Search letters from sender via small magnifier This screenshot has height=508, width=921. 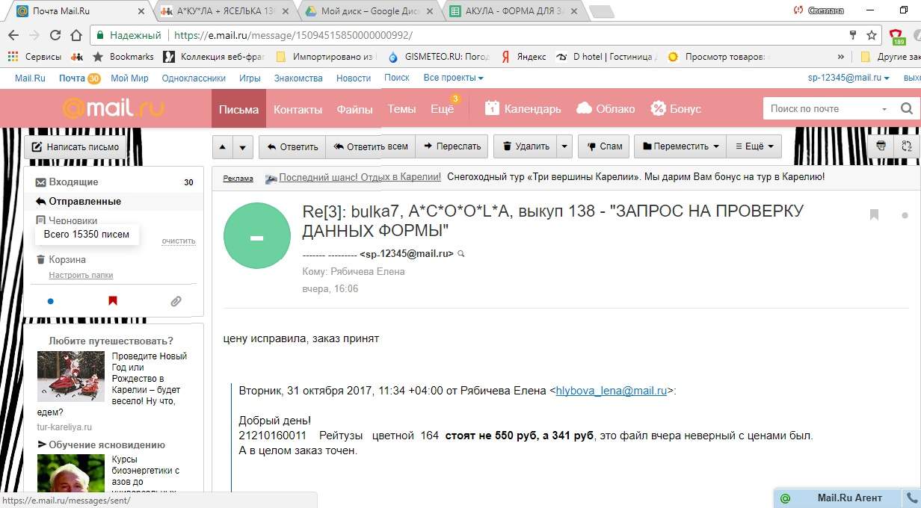click(x=461, y=254)
